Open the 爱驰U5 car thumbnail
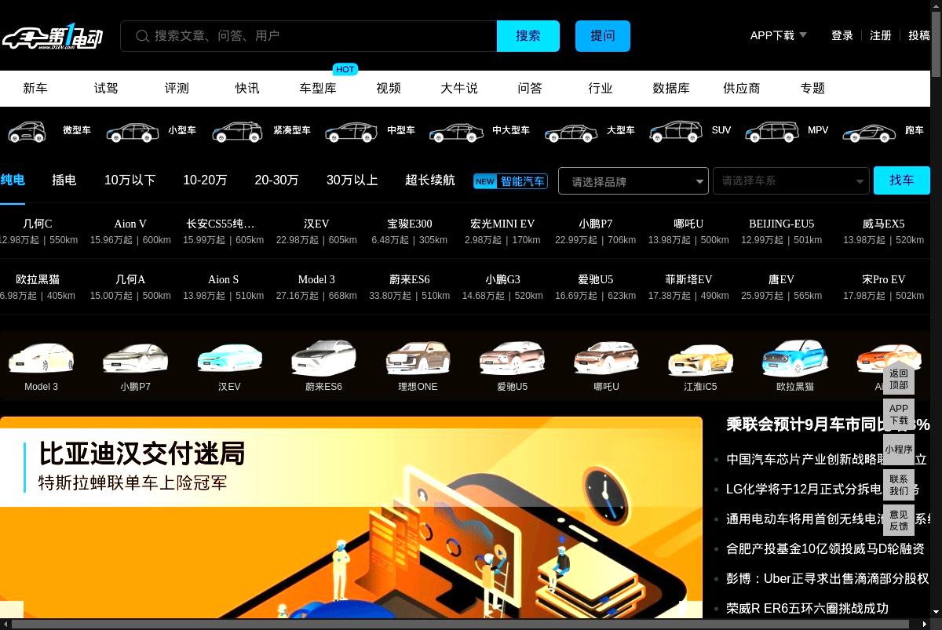This screenshot has width=942, height=630. 512,358
